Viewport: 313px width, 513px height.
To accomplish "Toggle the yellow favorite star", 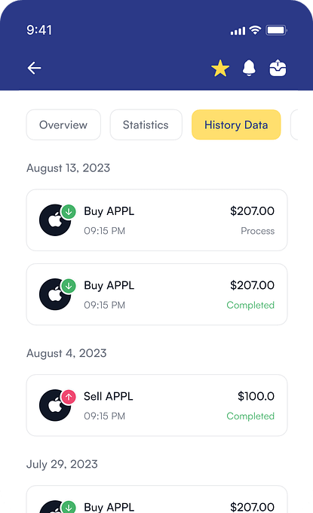I will click(x=220, y=68).
